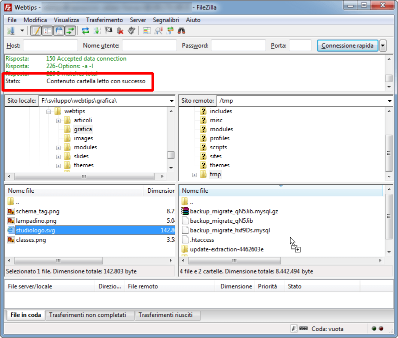398x338 pixels.
Task: Sort remote files by Nome file column
Action: (x=281, y=191)
